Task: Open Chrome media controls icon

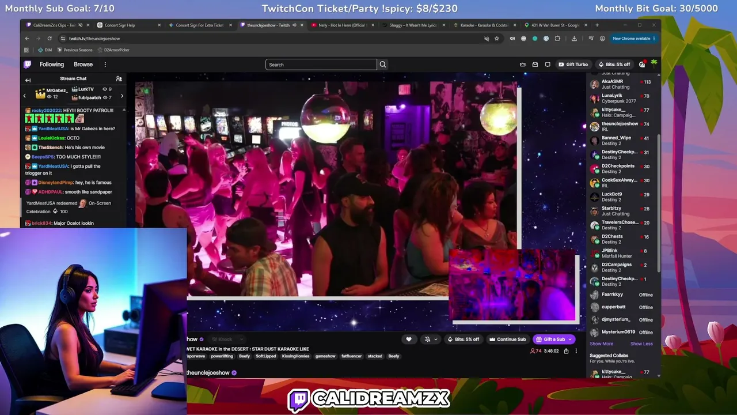Action: point(591,39)
